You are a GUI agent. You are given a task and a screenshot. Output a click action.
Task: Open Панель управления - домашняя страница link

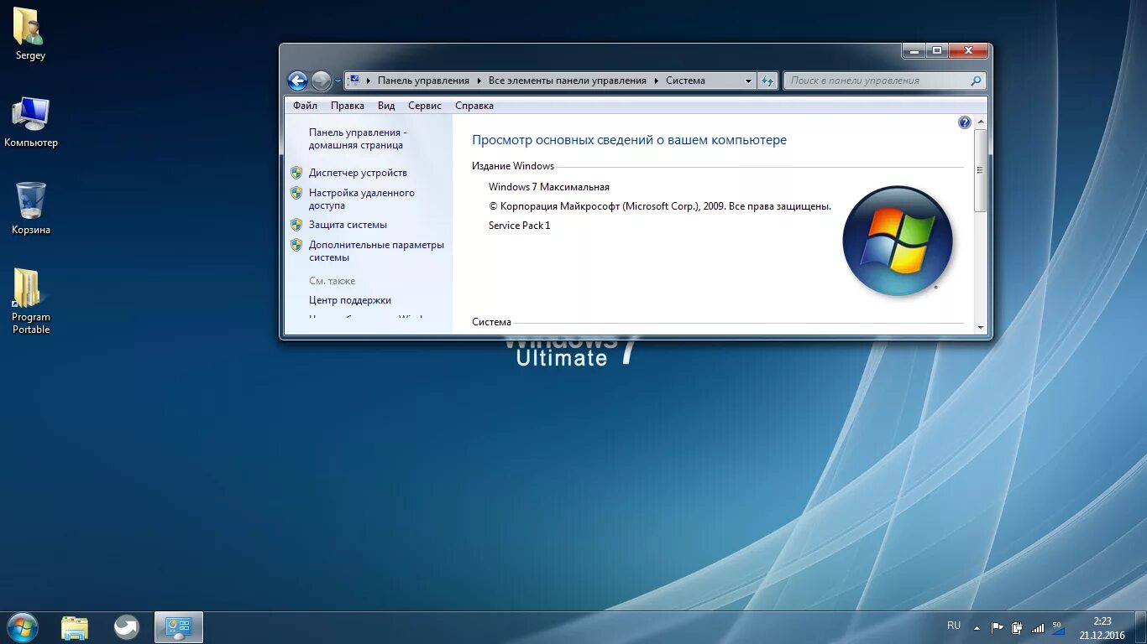pyautogui.click(x=358, y=138)
